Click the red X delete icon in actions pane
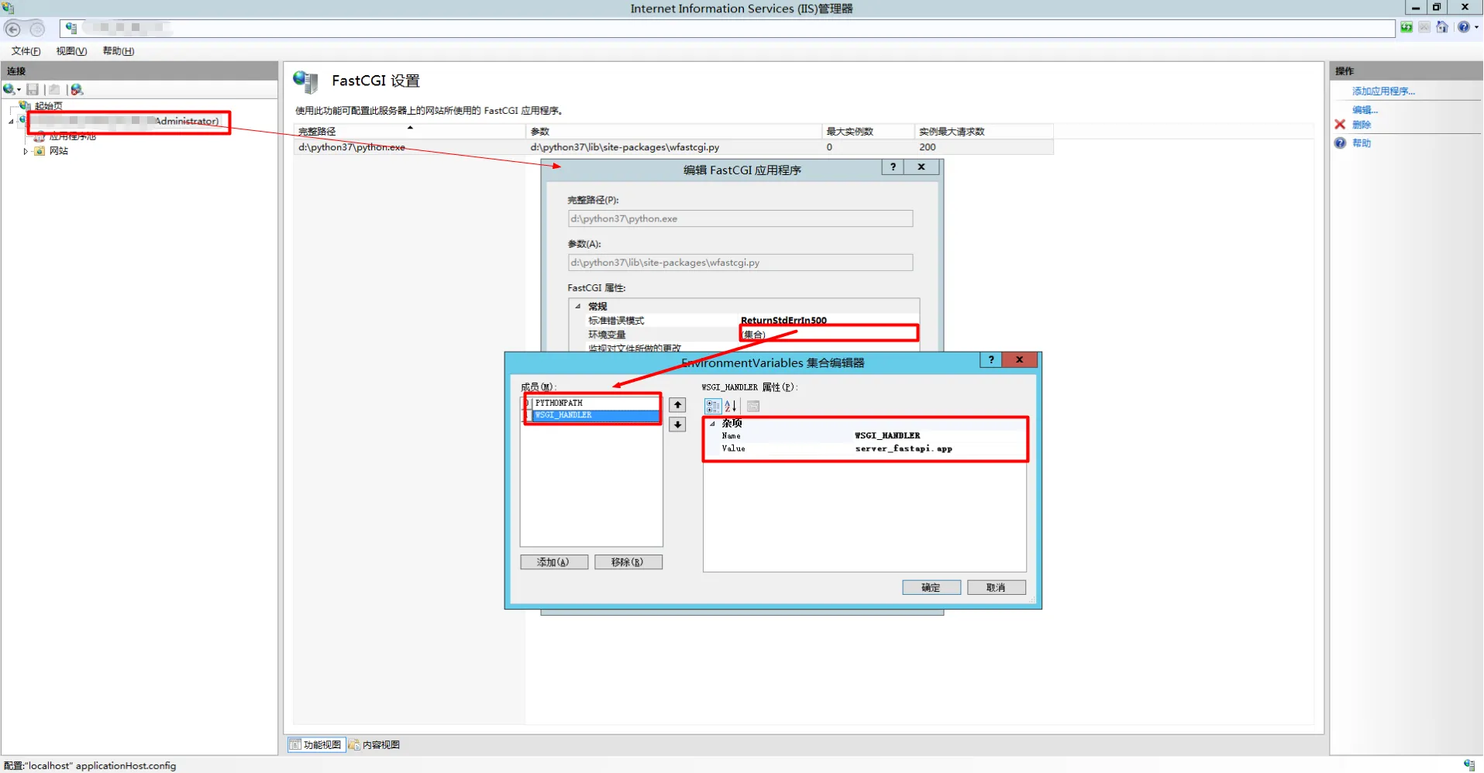This screenshot has width=1484, height=773. tap(1340, 124)
